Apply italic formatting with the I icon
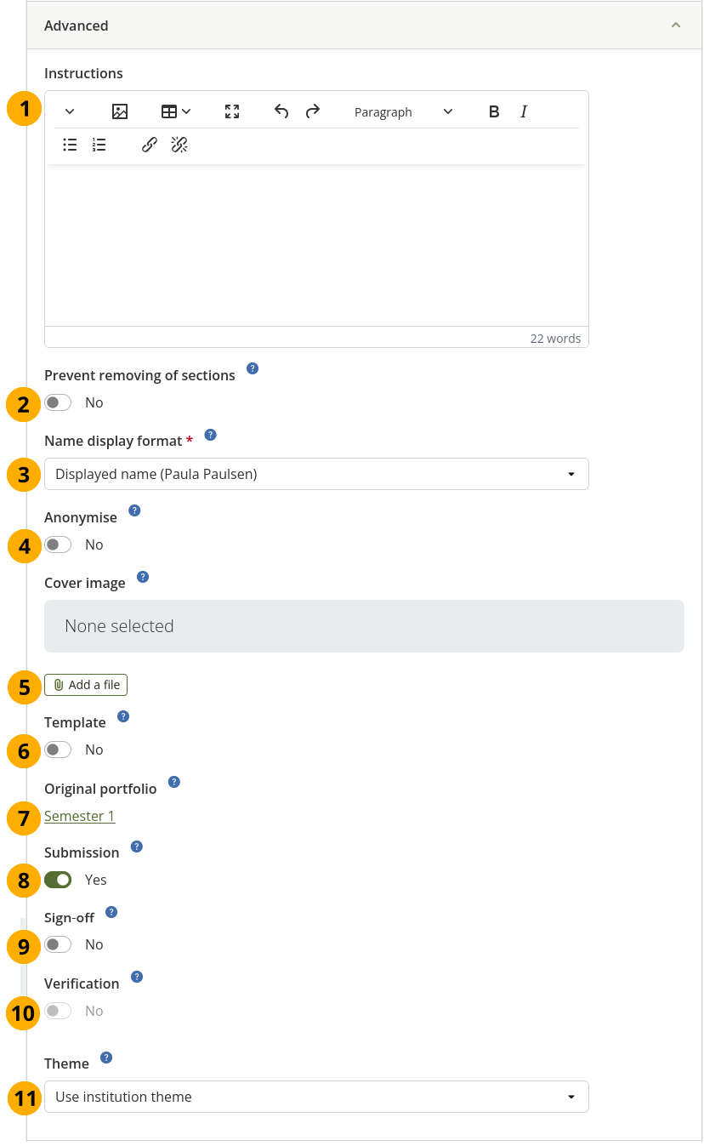 [x=524, y=111]
